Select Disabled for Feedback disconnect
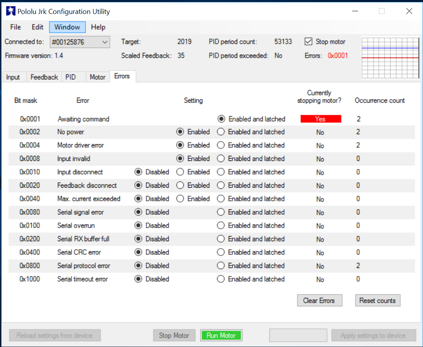The width and height of the screenshot is (423, 347). click(x=152, y=185)
